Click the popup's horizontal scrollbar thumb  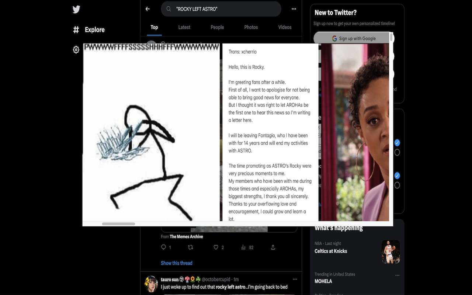point(118,224)
